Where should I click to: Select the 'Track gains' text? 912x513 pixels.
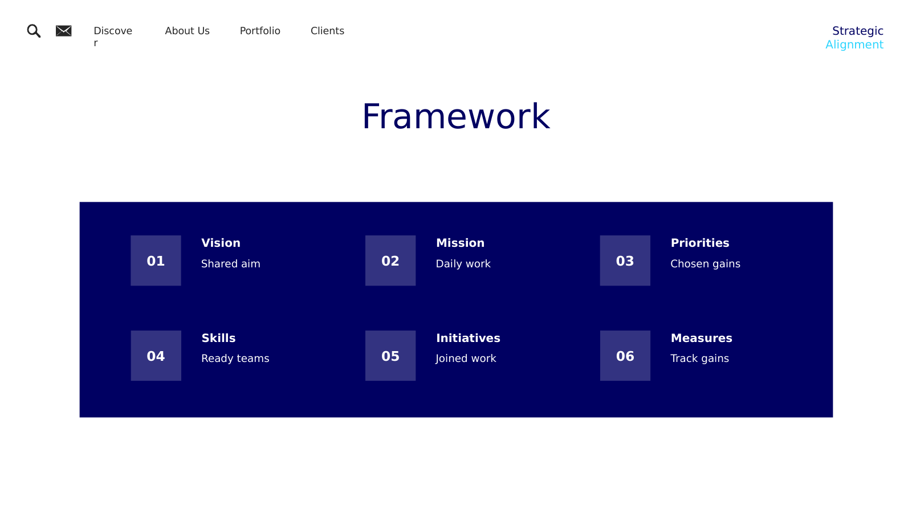699,359
